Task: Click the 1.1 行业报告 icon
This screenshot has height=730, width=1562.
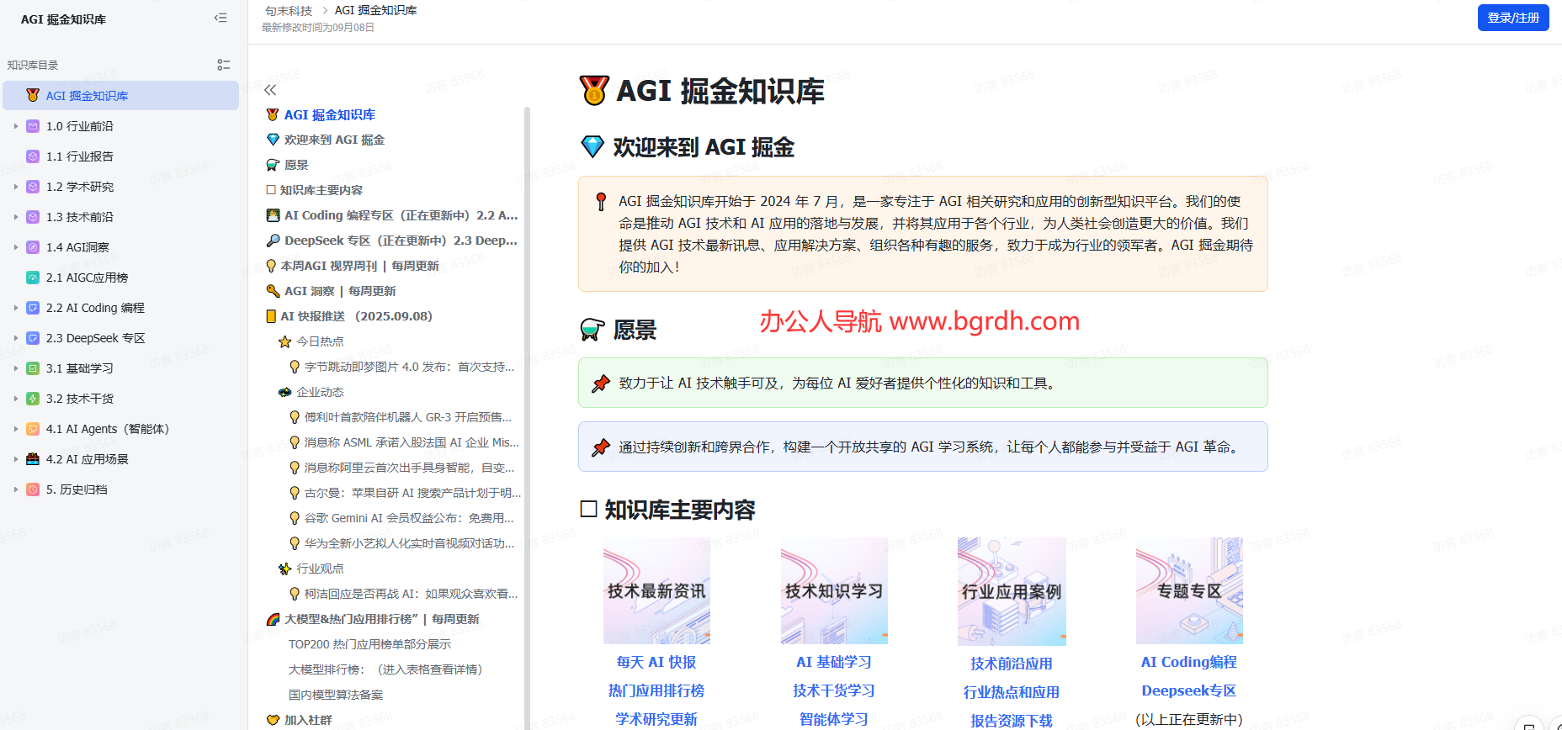Action: [x=33, y=156]
